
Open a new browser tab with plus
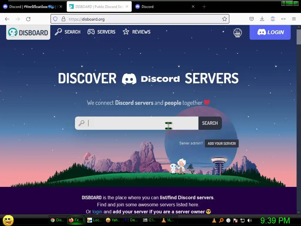tap(204, 7)
